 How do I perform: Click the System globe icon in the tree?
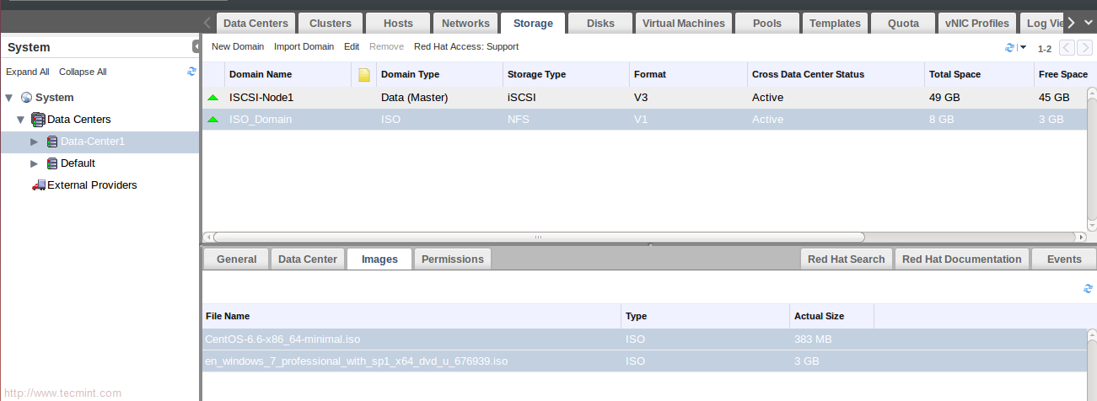26,98
